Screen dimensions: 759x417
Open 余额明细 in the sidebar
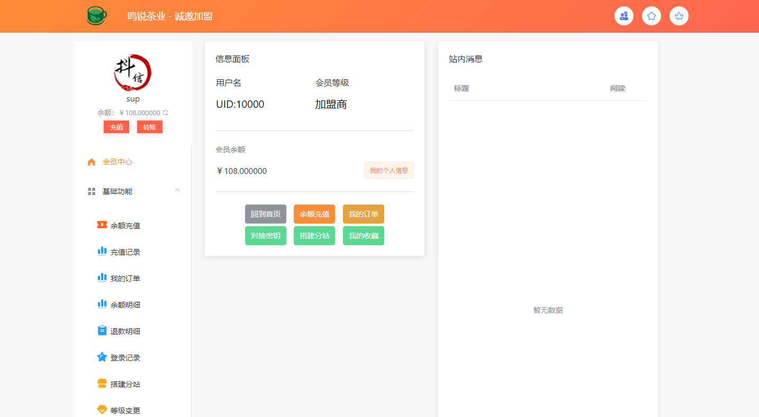pyautogui.click(x=125, y=305)
